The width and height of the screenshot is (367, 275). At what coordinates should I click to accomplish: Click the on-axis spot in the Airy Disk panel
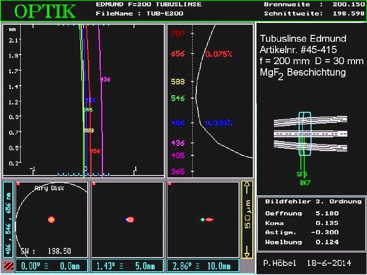point(51,220)
